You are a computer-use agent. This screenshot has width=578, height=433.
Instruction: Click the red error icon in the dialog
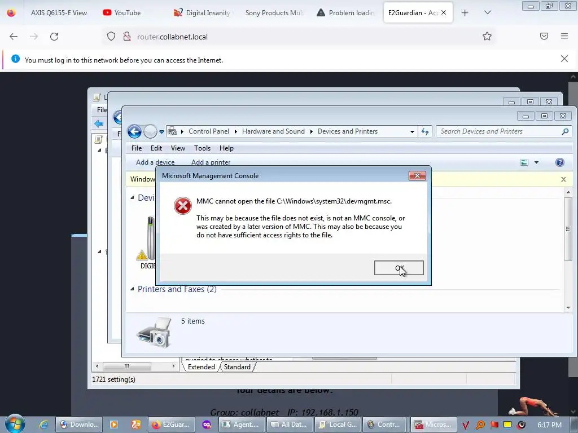click(183, 205)
